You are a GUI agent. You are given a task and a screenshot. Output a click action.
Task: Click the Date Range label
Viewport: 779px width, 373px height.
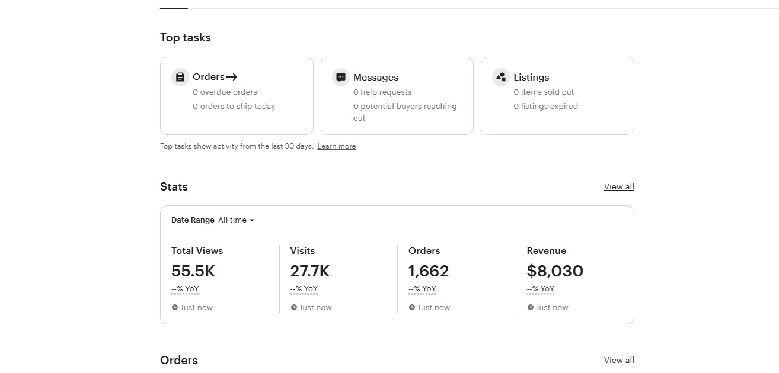pos(193,220)
